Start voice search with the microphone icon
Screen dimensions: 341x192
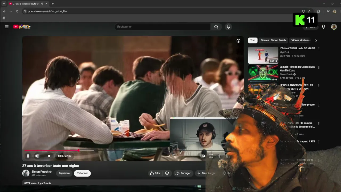(228, 27)
